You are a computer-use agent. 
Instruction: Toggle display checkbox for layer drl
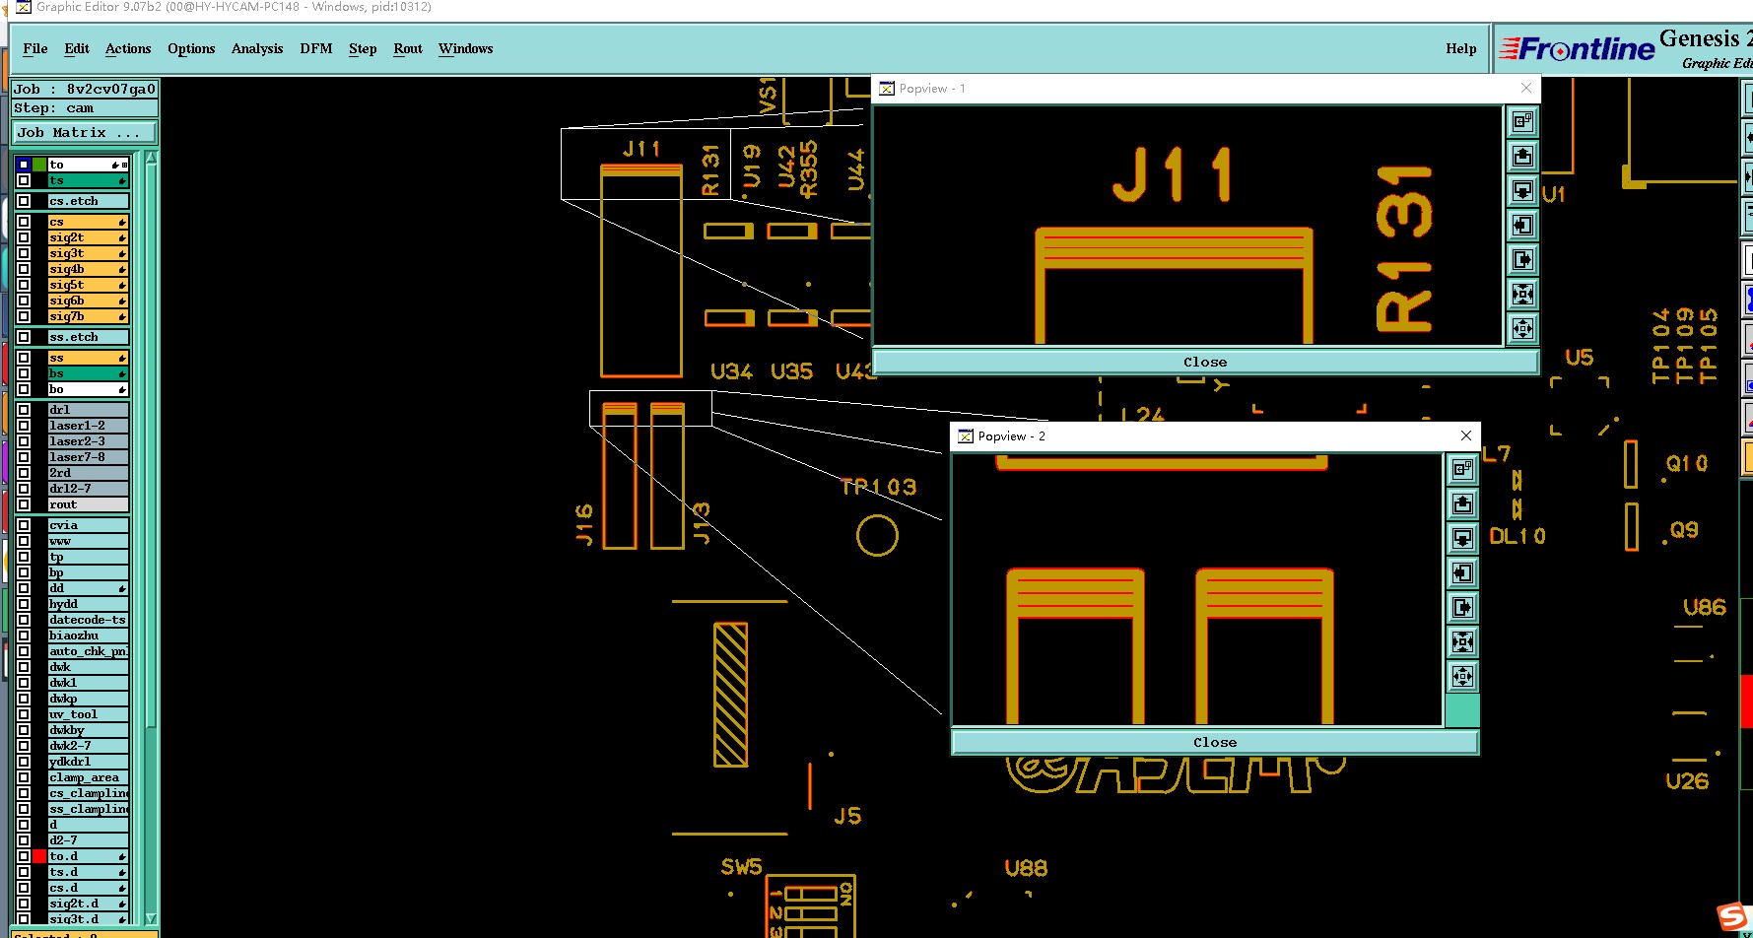24,410
